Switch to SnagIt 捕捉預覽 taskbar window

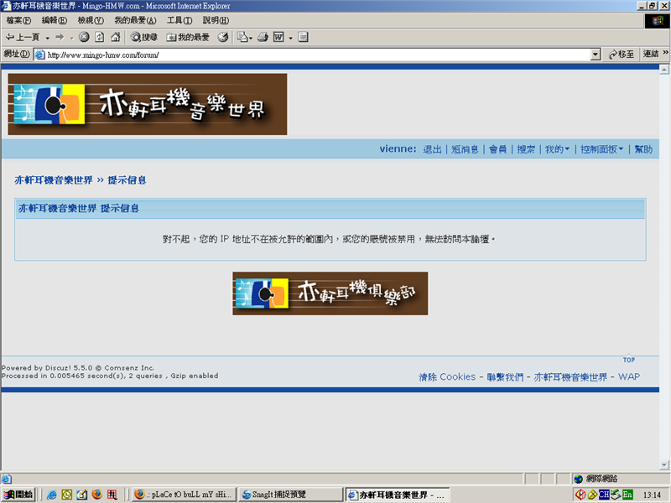pos(291,495)
